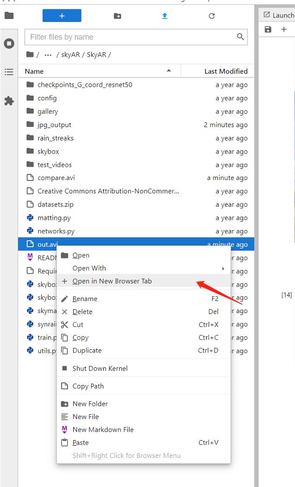This screenshot has height=487, width=295.
Task: Refresh the file list
Action: coord(212,16)
